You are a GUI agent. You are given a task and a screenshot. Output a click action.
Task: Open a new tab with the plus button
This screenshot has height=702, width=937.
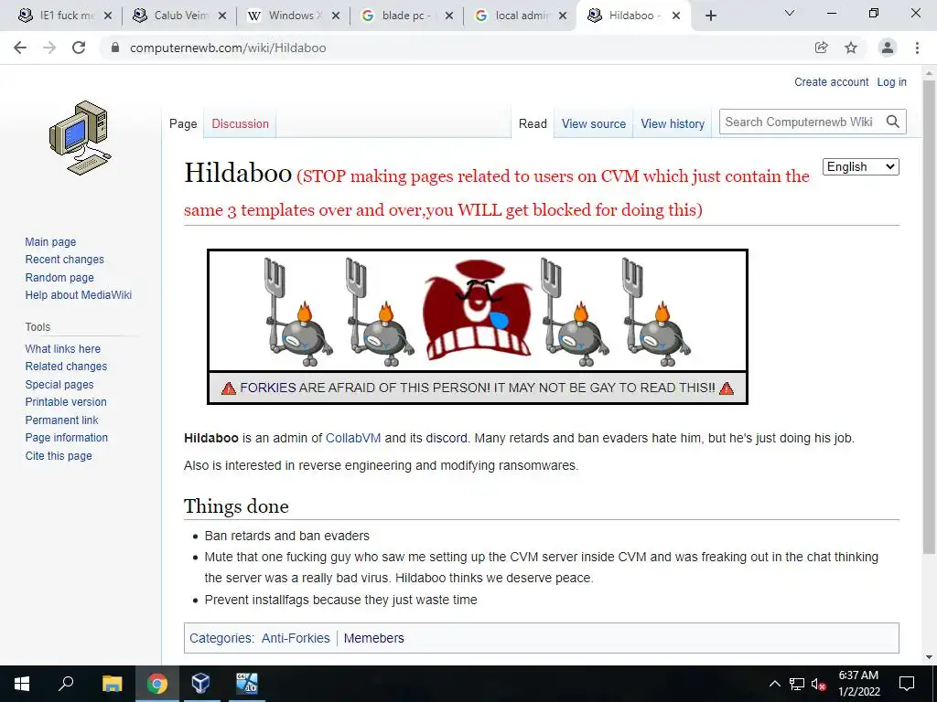tap(710, 16)
